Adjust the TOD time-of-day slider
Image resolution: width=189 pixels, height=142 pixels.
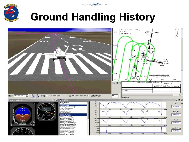tap(80, 96)
